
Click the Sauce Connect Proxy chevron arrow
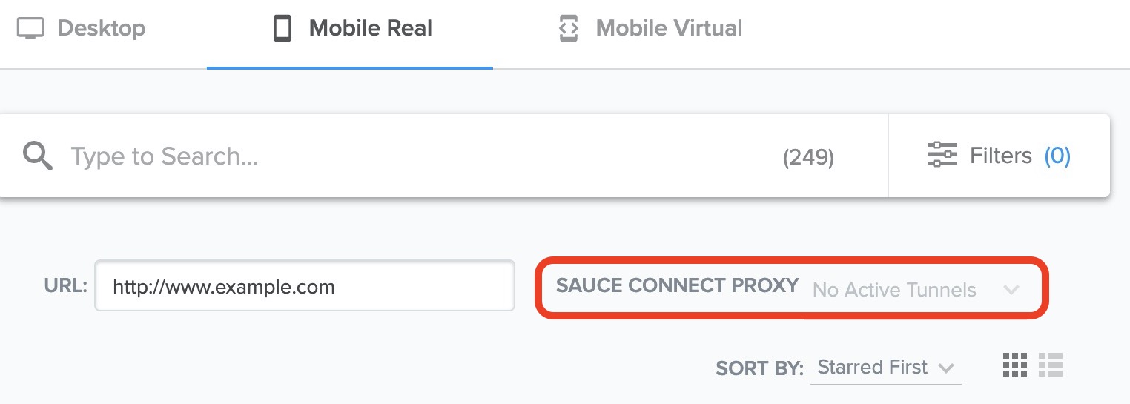click(1011, 289)
